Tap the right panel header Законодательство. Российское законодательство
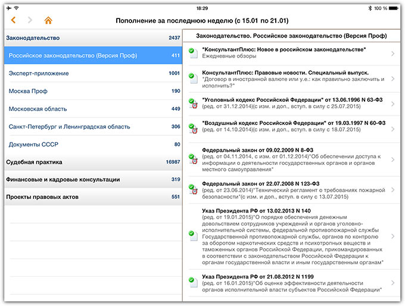 tap(291, 36)
